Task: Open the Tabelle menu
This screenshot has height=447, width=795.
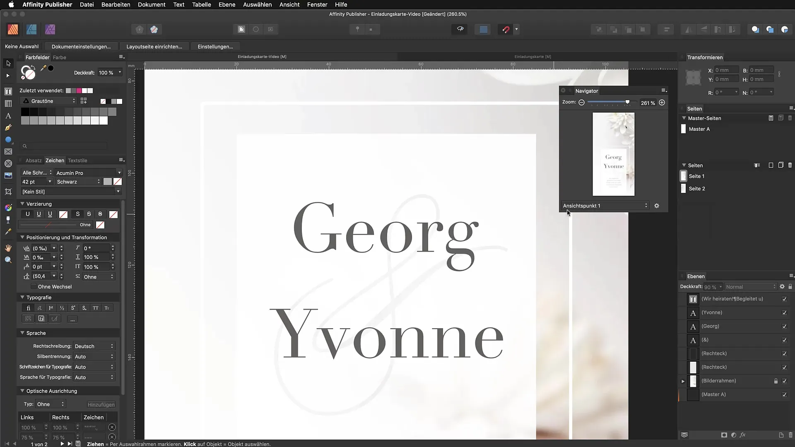Action: click(201, 5)
